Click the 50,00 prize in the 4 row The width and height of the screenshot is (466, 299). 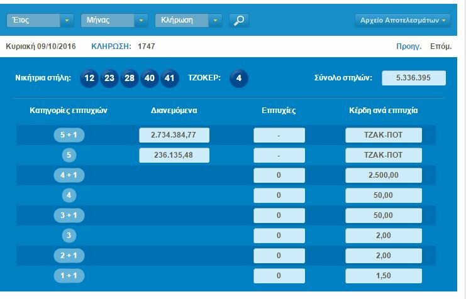[384, 195]
